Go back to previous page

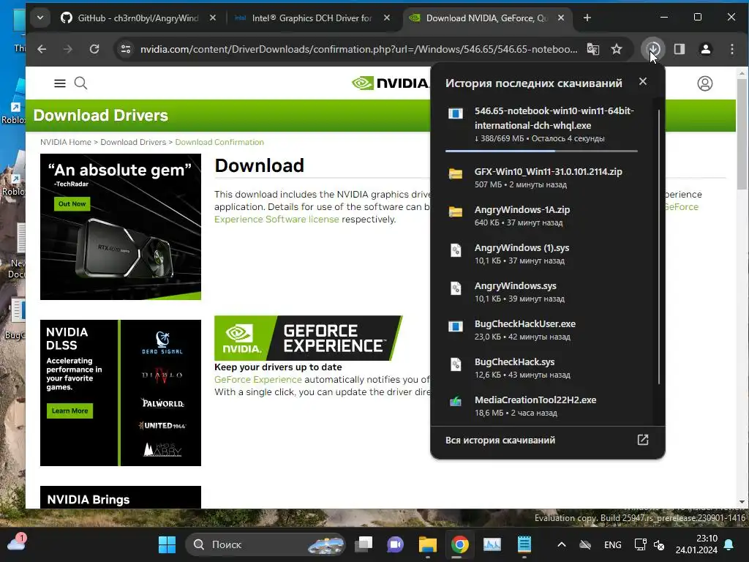[42, 49]
